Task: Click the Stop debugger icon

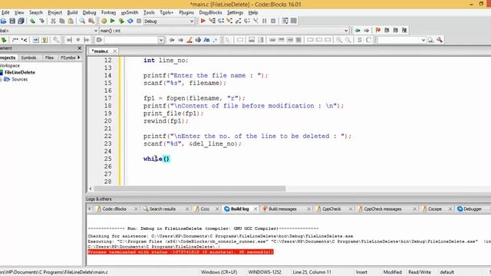Action: tap(273, 21)
